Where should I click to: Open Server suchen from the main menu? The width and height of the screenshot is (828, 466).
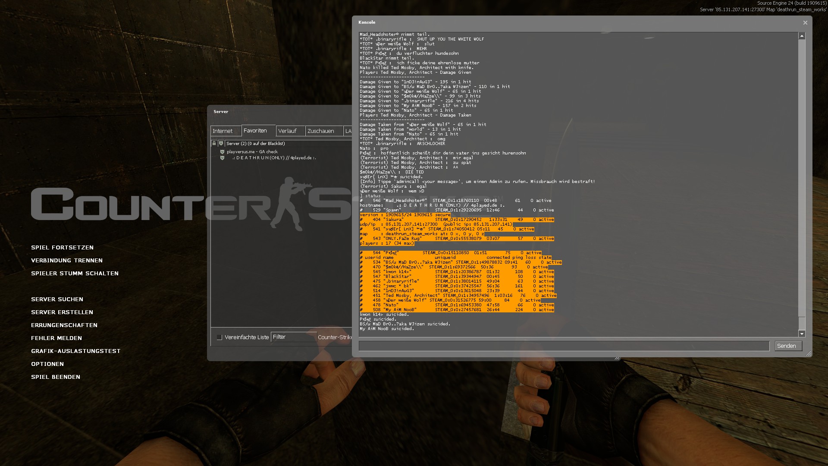point(57,299)
